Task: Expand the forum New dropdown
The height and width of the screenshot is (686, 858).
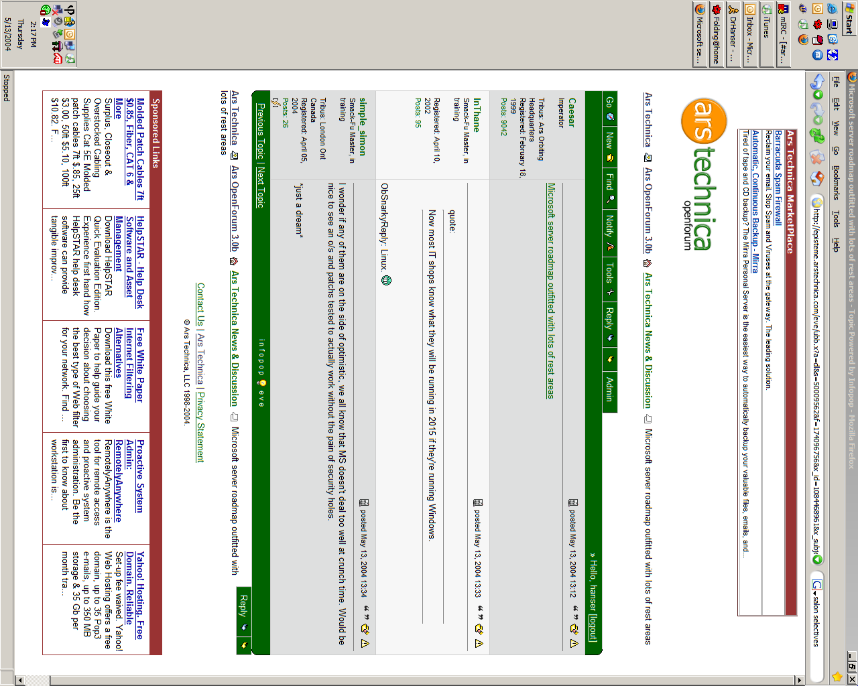Action: (x=609, y=147)
